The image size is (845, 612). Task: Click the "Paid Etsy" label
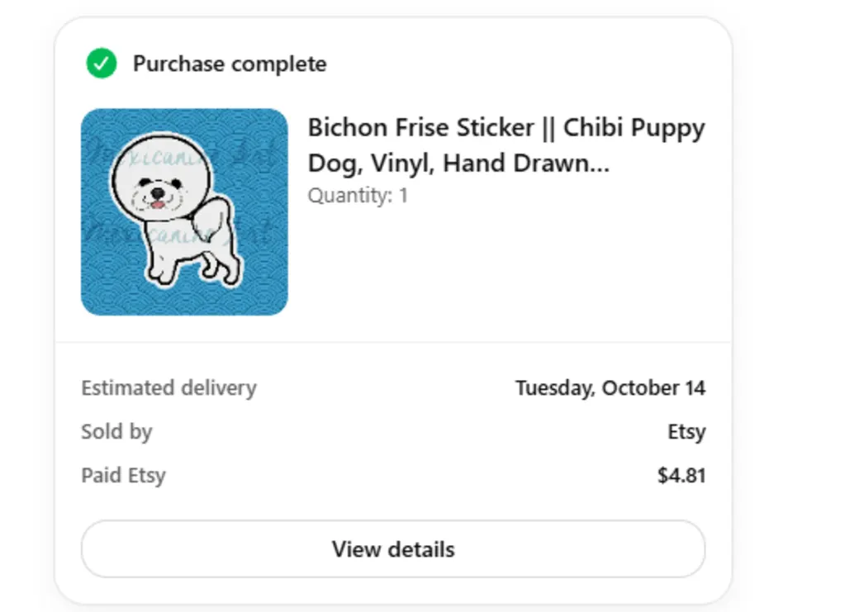(123, 476)
